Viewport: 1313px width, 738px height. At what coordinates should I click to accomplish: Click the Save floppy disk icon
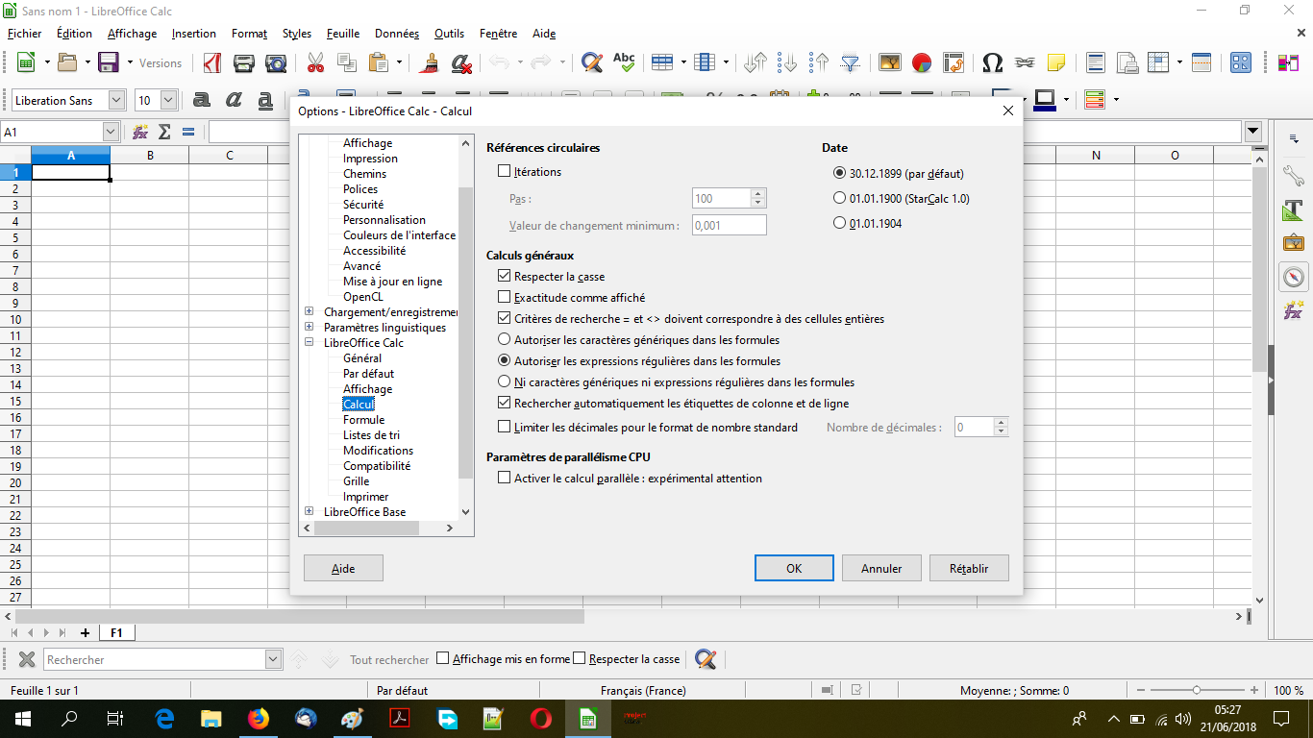(109, 62)
